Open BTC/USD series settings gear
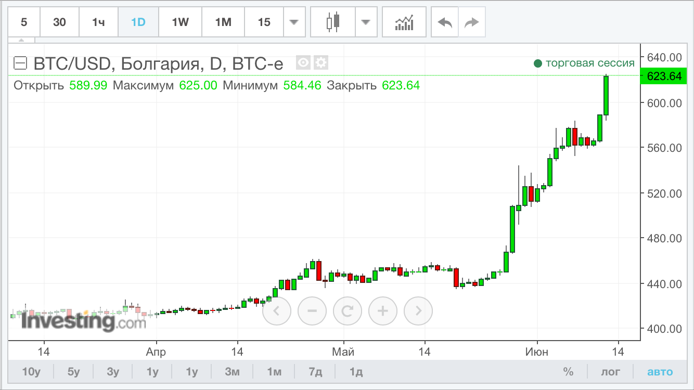This screenshot has width=694, height=390. [x=321, y=63]
